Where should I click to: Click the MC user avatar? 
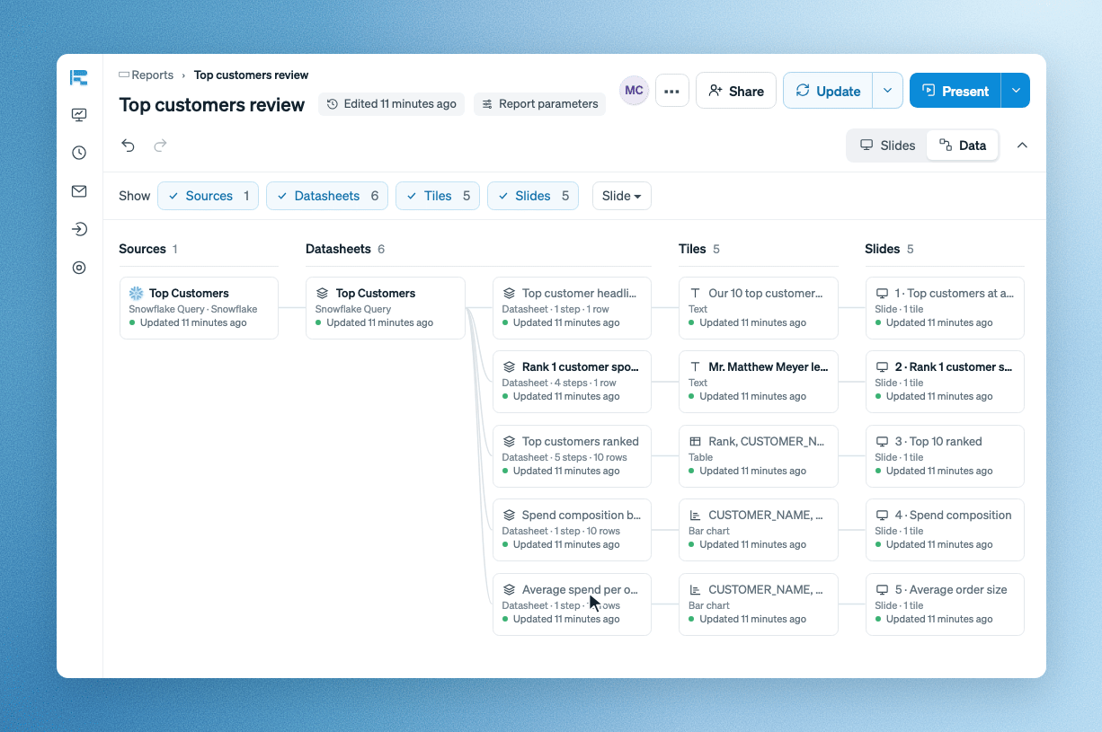click(634, 91)
